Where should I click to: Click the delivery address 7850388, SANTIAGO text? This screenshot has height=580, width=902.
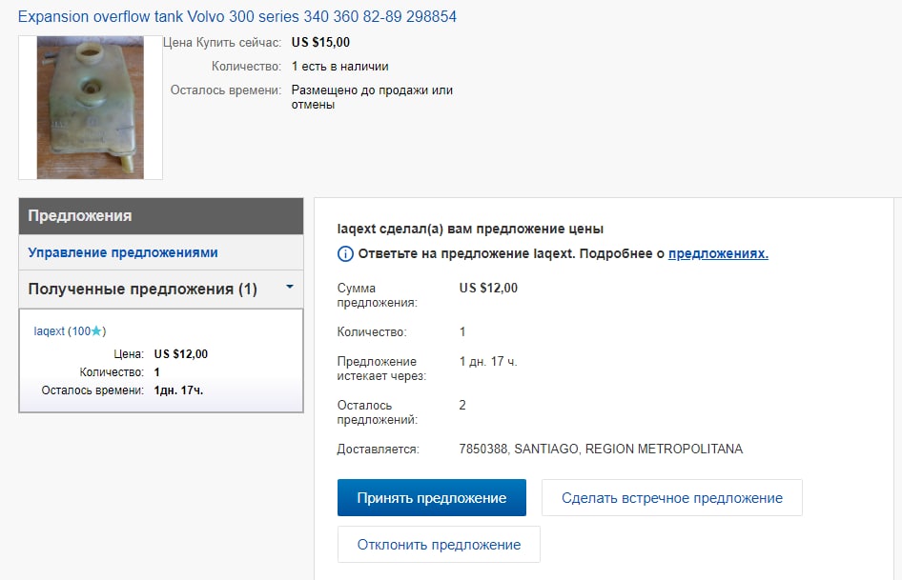point(601,449)
